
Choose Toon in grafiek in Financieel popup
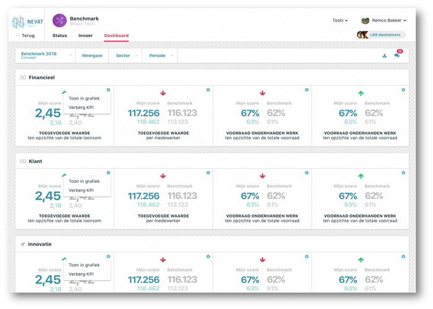coord(84,98)
